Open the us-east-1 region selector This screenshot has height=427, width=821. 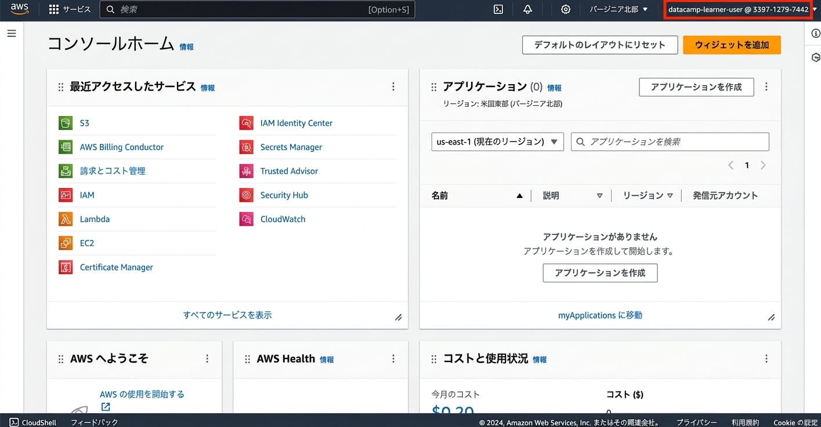pyautogui.click(x=497, y=142)
